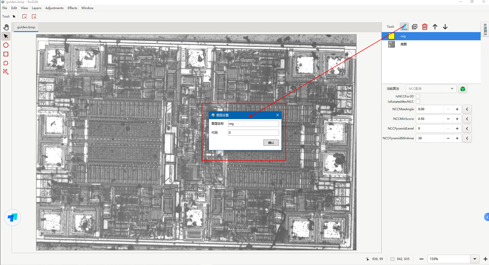Enable the IsNCCFor3D checkbox
The image size is (489, 265).
click(418, 96)
